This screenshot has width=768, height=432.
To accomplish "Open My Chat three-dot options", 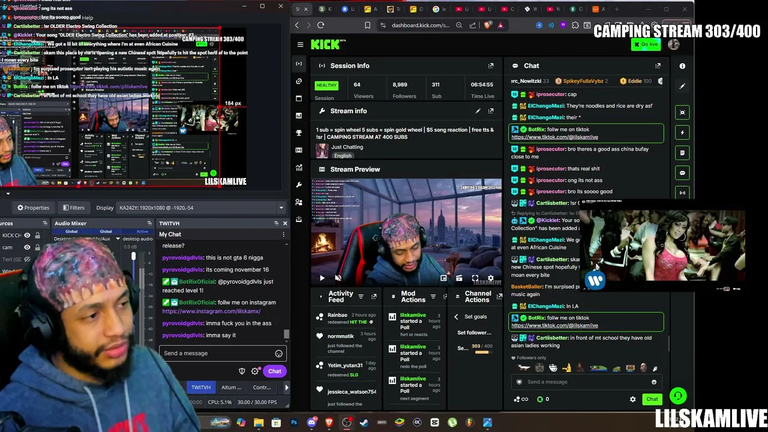I will pyautogui.click(x=283, y=235).
